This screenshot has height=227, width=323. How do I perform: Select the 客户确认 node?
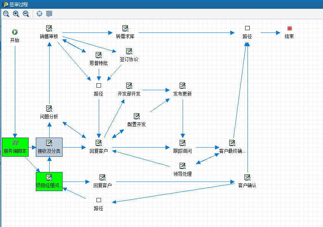tap(247, 181)
